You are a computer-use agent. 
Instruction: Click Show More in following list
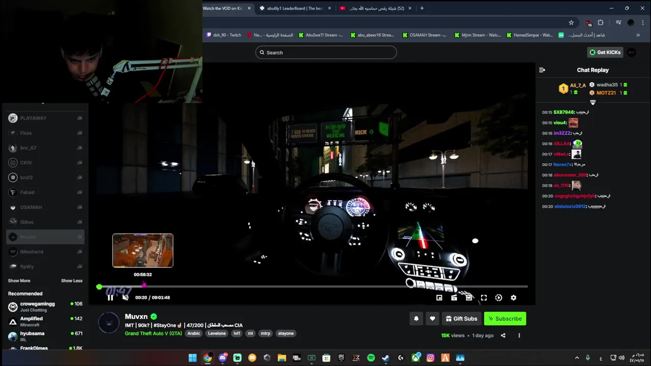[x=19, y=281]
